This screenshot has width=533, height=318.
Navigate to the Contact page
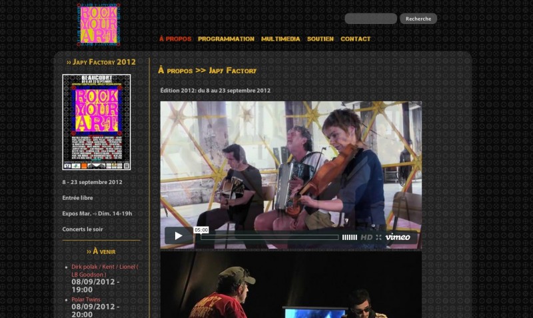click(x=355, y=39)
